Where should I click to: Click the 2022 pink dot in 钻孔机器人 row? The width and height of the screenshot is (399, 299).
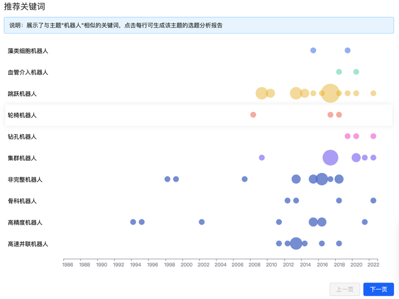point(373,136)
